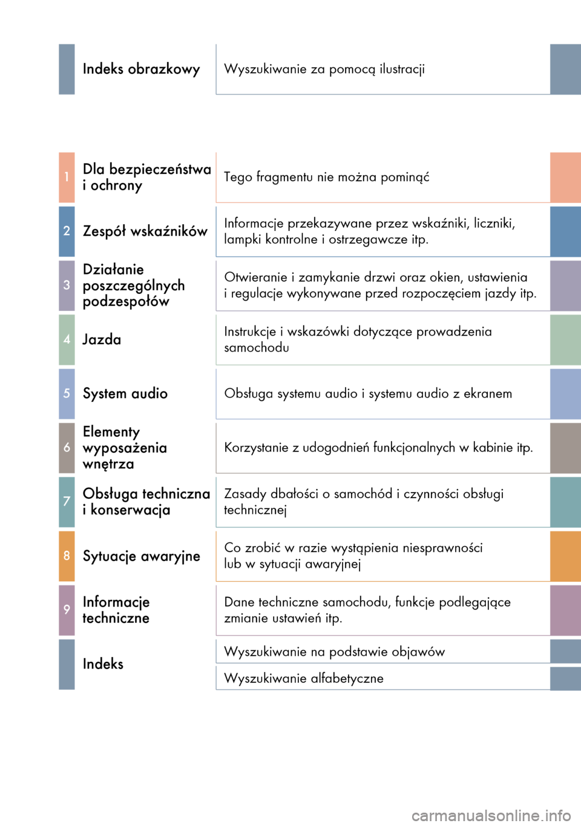Visit the carmanualsonline.info watermark link
This screenshot has width=581, height=826.
click(491, 815)
